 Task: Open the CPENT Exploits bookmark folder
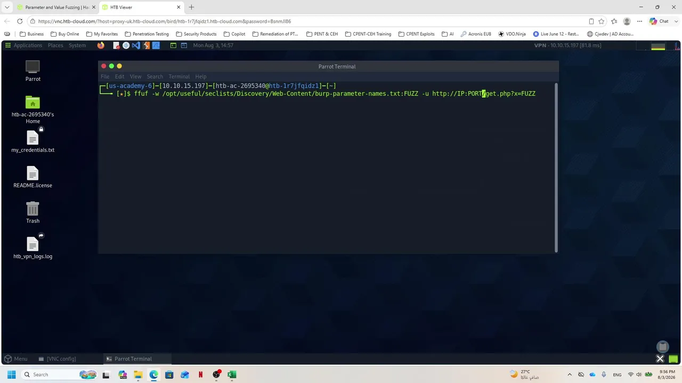417,34
